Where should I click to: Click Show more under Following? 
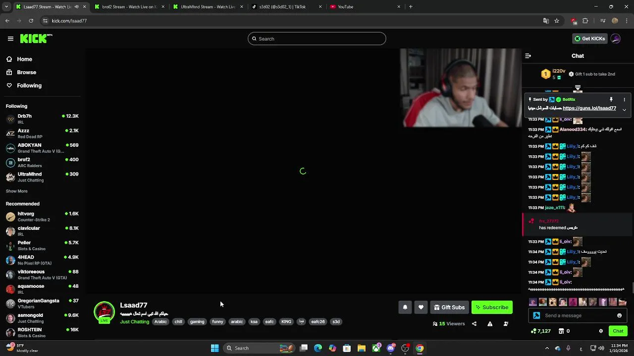coord(17,191)
